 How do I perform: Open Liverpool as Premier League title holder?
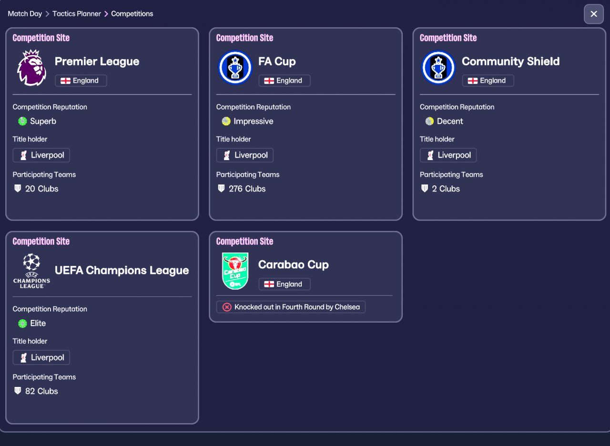(x=41, y=155)
